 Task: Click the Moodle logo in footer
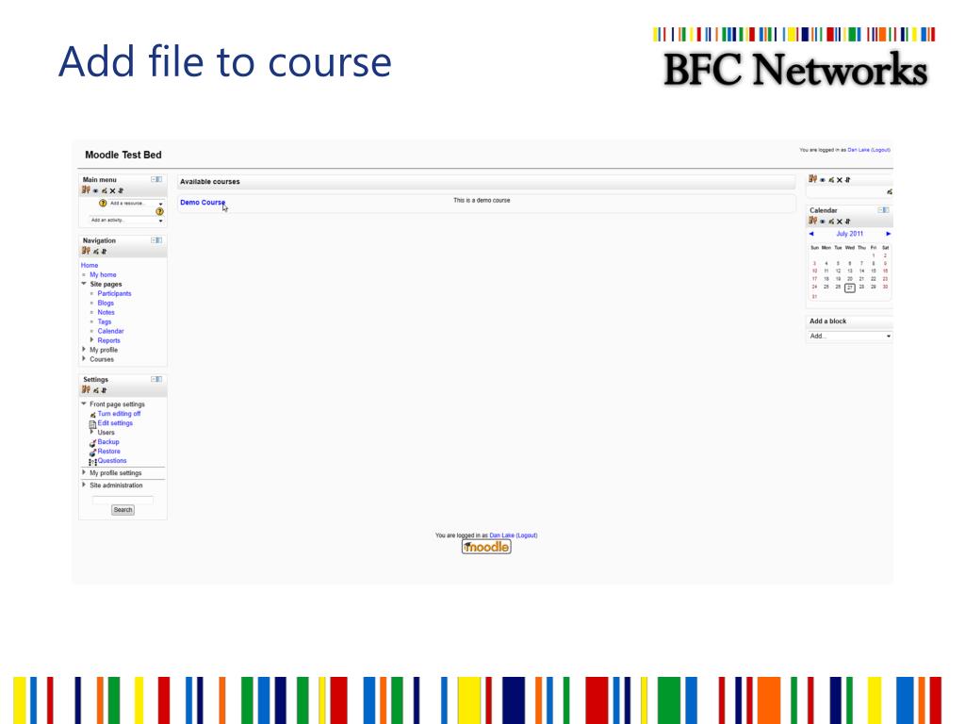click(x=486, y=547)
